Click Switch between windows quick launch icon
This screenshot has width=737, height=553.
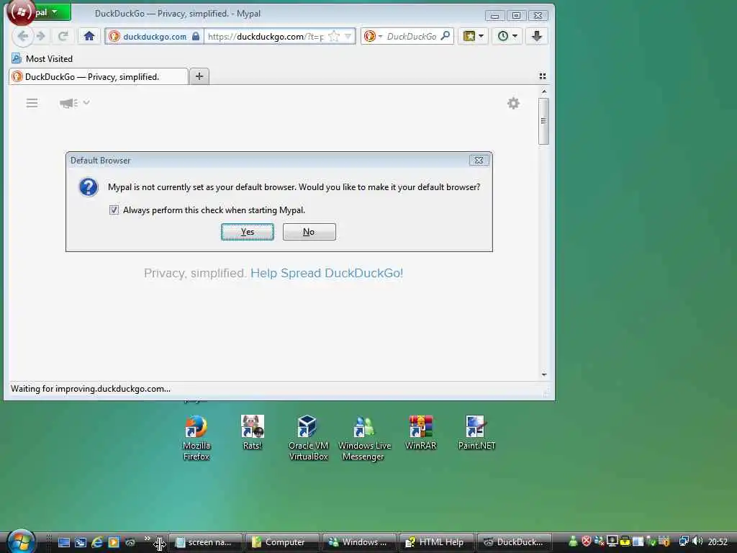(81, 542)
